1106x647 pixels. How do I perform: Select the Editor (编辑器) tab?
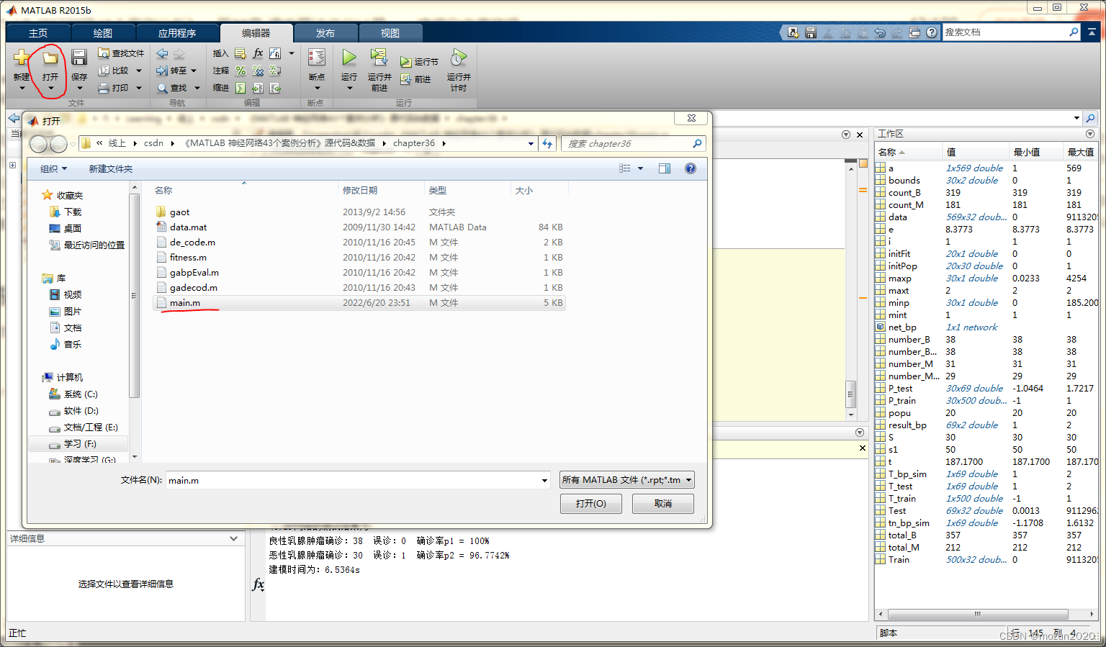tap(256, 33)
